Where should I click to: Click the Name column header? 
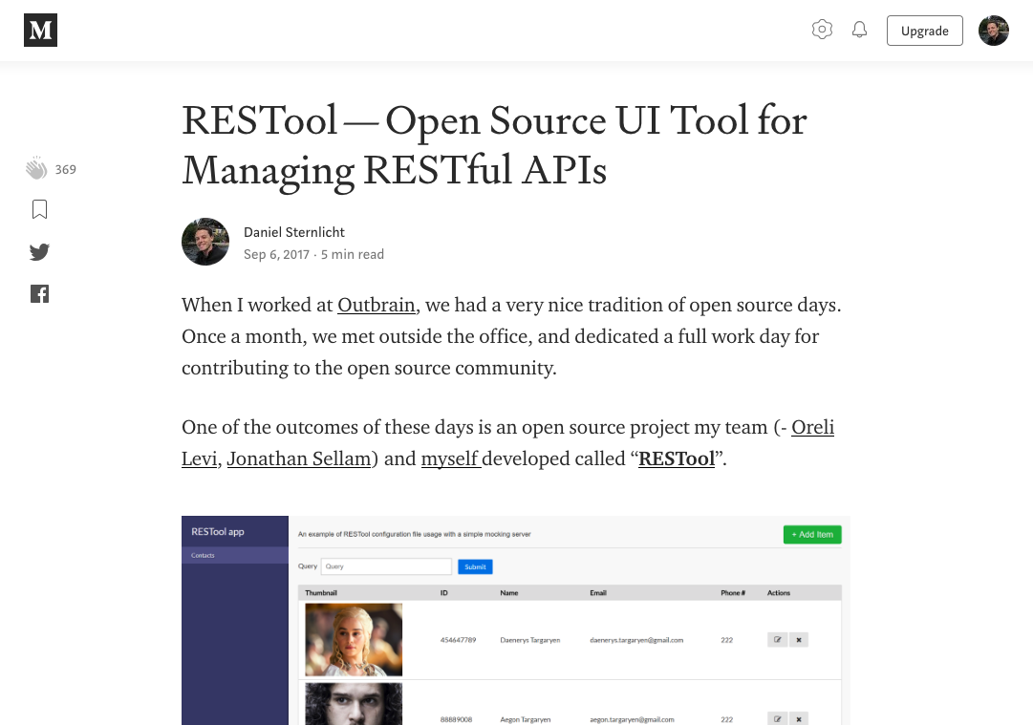pyautogui.click(x=508, y=593)
